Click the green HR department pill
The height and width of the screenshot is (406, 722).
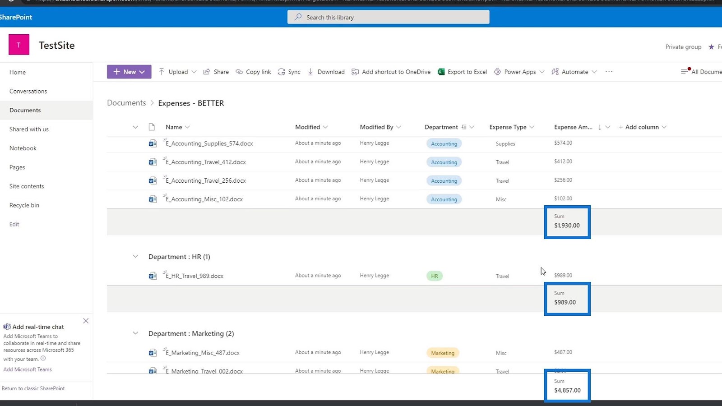click(435, 276)
